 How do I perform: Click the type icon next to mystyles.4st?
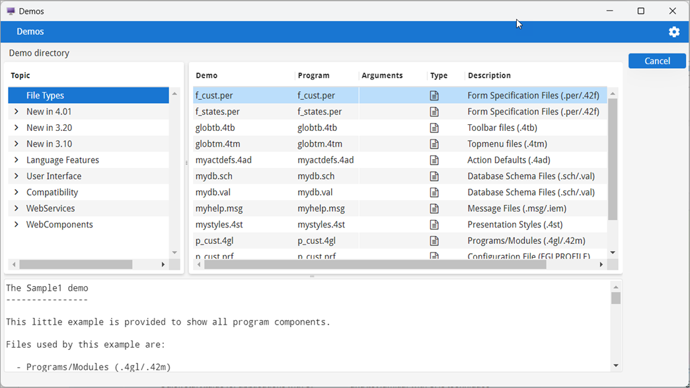[x=435, y=224]
